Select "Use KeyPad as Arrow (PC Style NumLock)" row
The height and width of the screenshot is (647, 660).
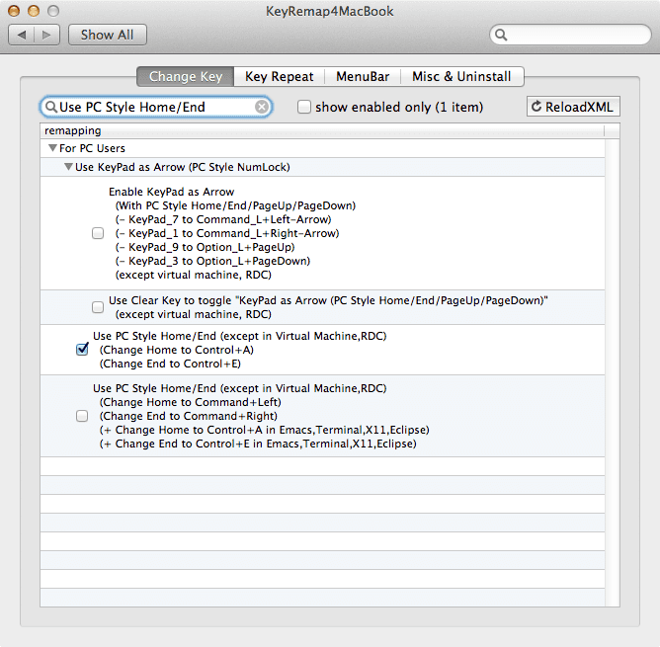coord(322,167)
